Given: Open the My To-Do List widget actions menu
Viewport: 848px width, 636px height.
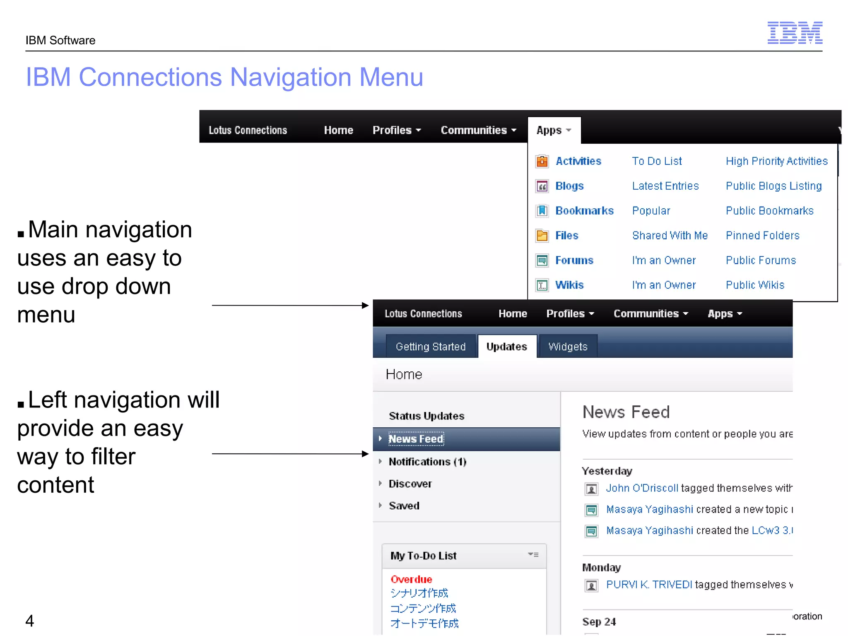Looking at the screenshot, I should (x=533, y=554).
